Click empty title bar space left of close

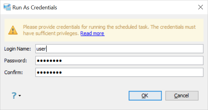click(x=127, y=7)
